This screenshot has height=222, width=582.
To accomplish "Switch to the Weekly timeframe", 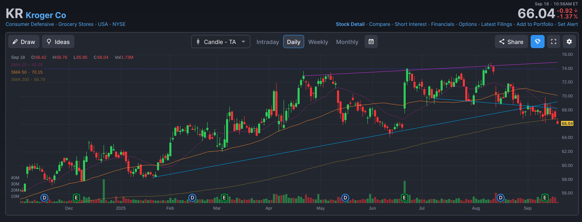I will 318,42.
